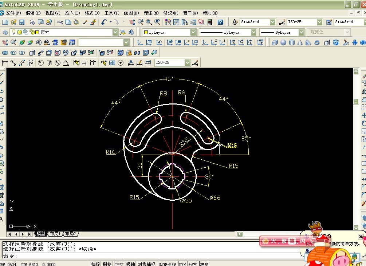366x266 pixels.
Task: Click the Delete Faces icon
Action: (58, 53)
